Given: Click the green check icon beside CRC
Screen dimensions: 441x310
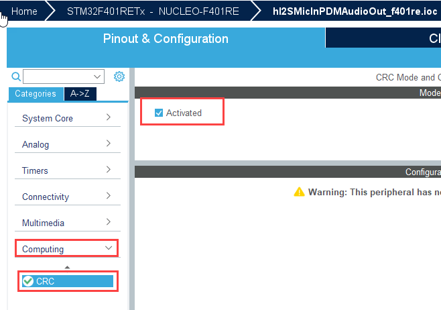Looking at the screenshot, I should (27, 281).
